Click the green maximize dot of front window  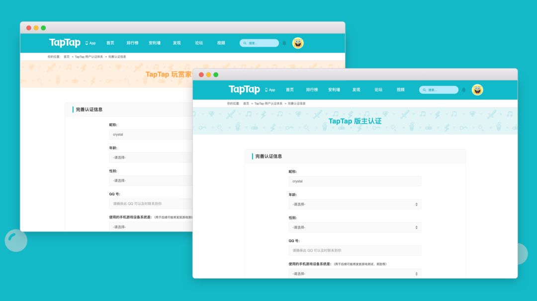[x=216, y=75]
